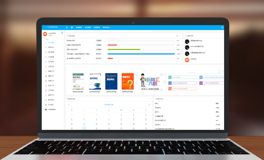Open search with the magnifier icon
The height and width of the screenshot is (160, 264).
[x=222, y=27]
